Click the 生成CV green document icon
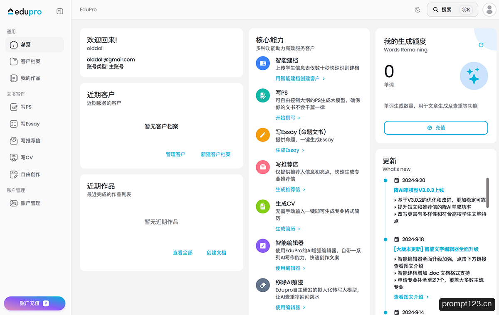The width and height of the screenshot is (499, 315). [x=263, y=206]
